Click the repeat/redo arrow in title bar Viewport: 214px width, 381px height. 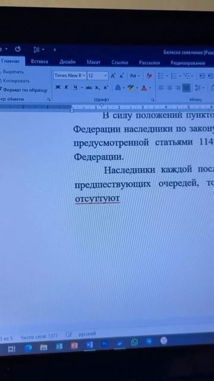tap(17, 49)
